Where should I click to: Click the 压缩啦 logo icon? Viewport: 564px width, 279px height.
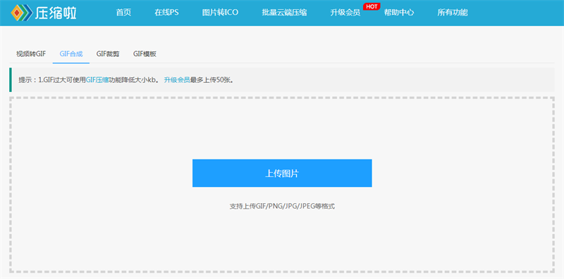(x=21, y=13)
